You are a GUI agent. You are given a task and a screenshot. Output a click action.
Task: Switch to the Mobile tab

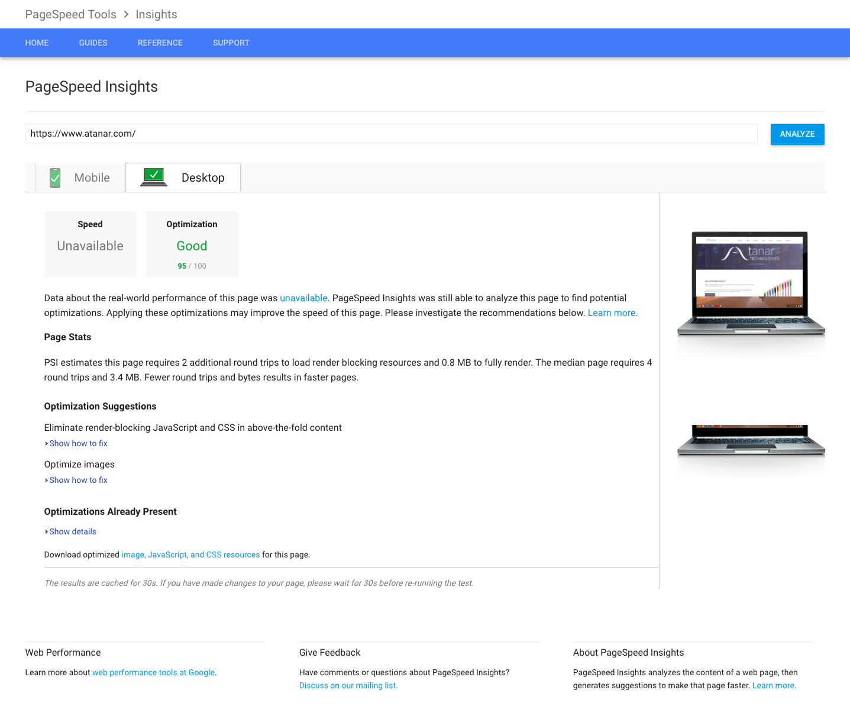click(x=80, y=178)
